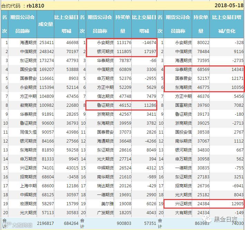
Task: Click the date 2018-05-18
Action: 229,6
